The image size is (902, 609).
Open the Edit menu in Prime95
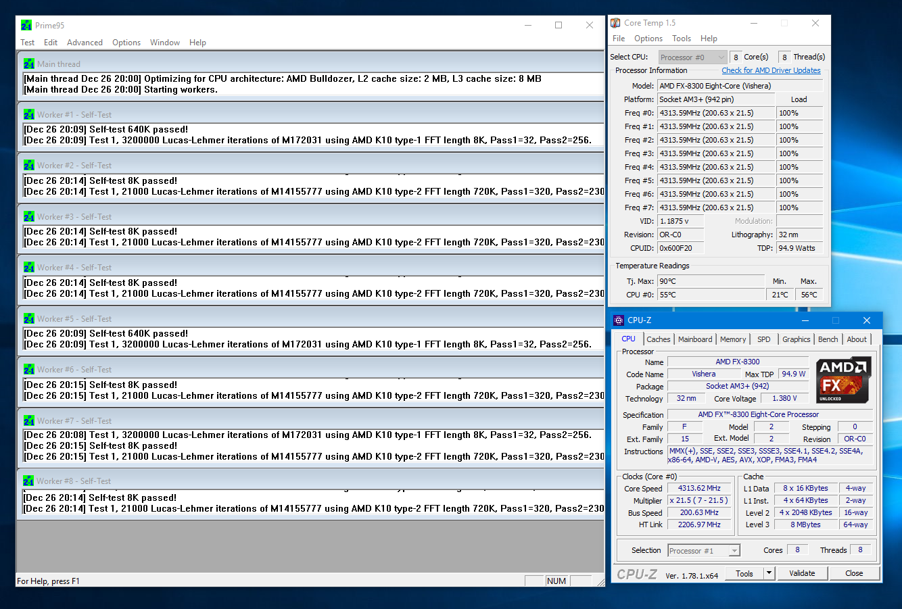click(51, 43)
